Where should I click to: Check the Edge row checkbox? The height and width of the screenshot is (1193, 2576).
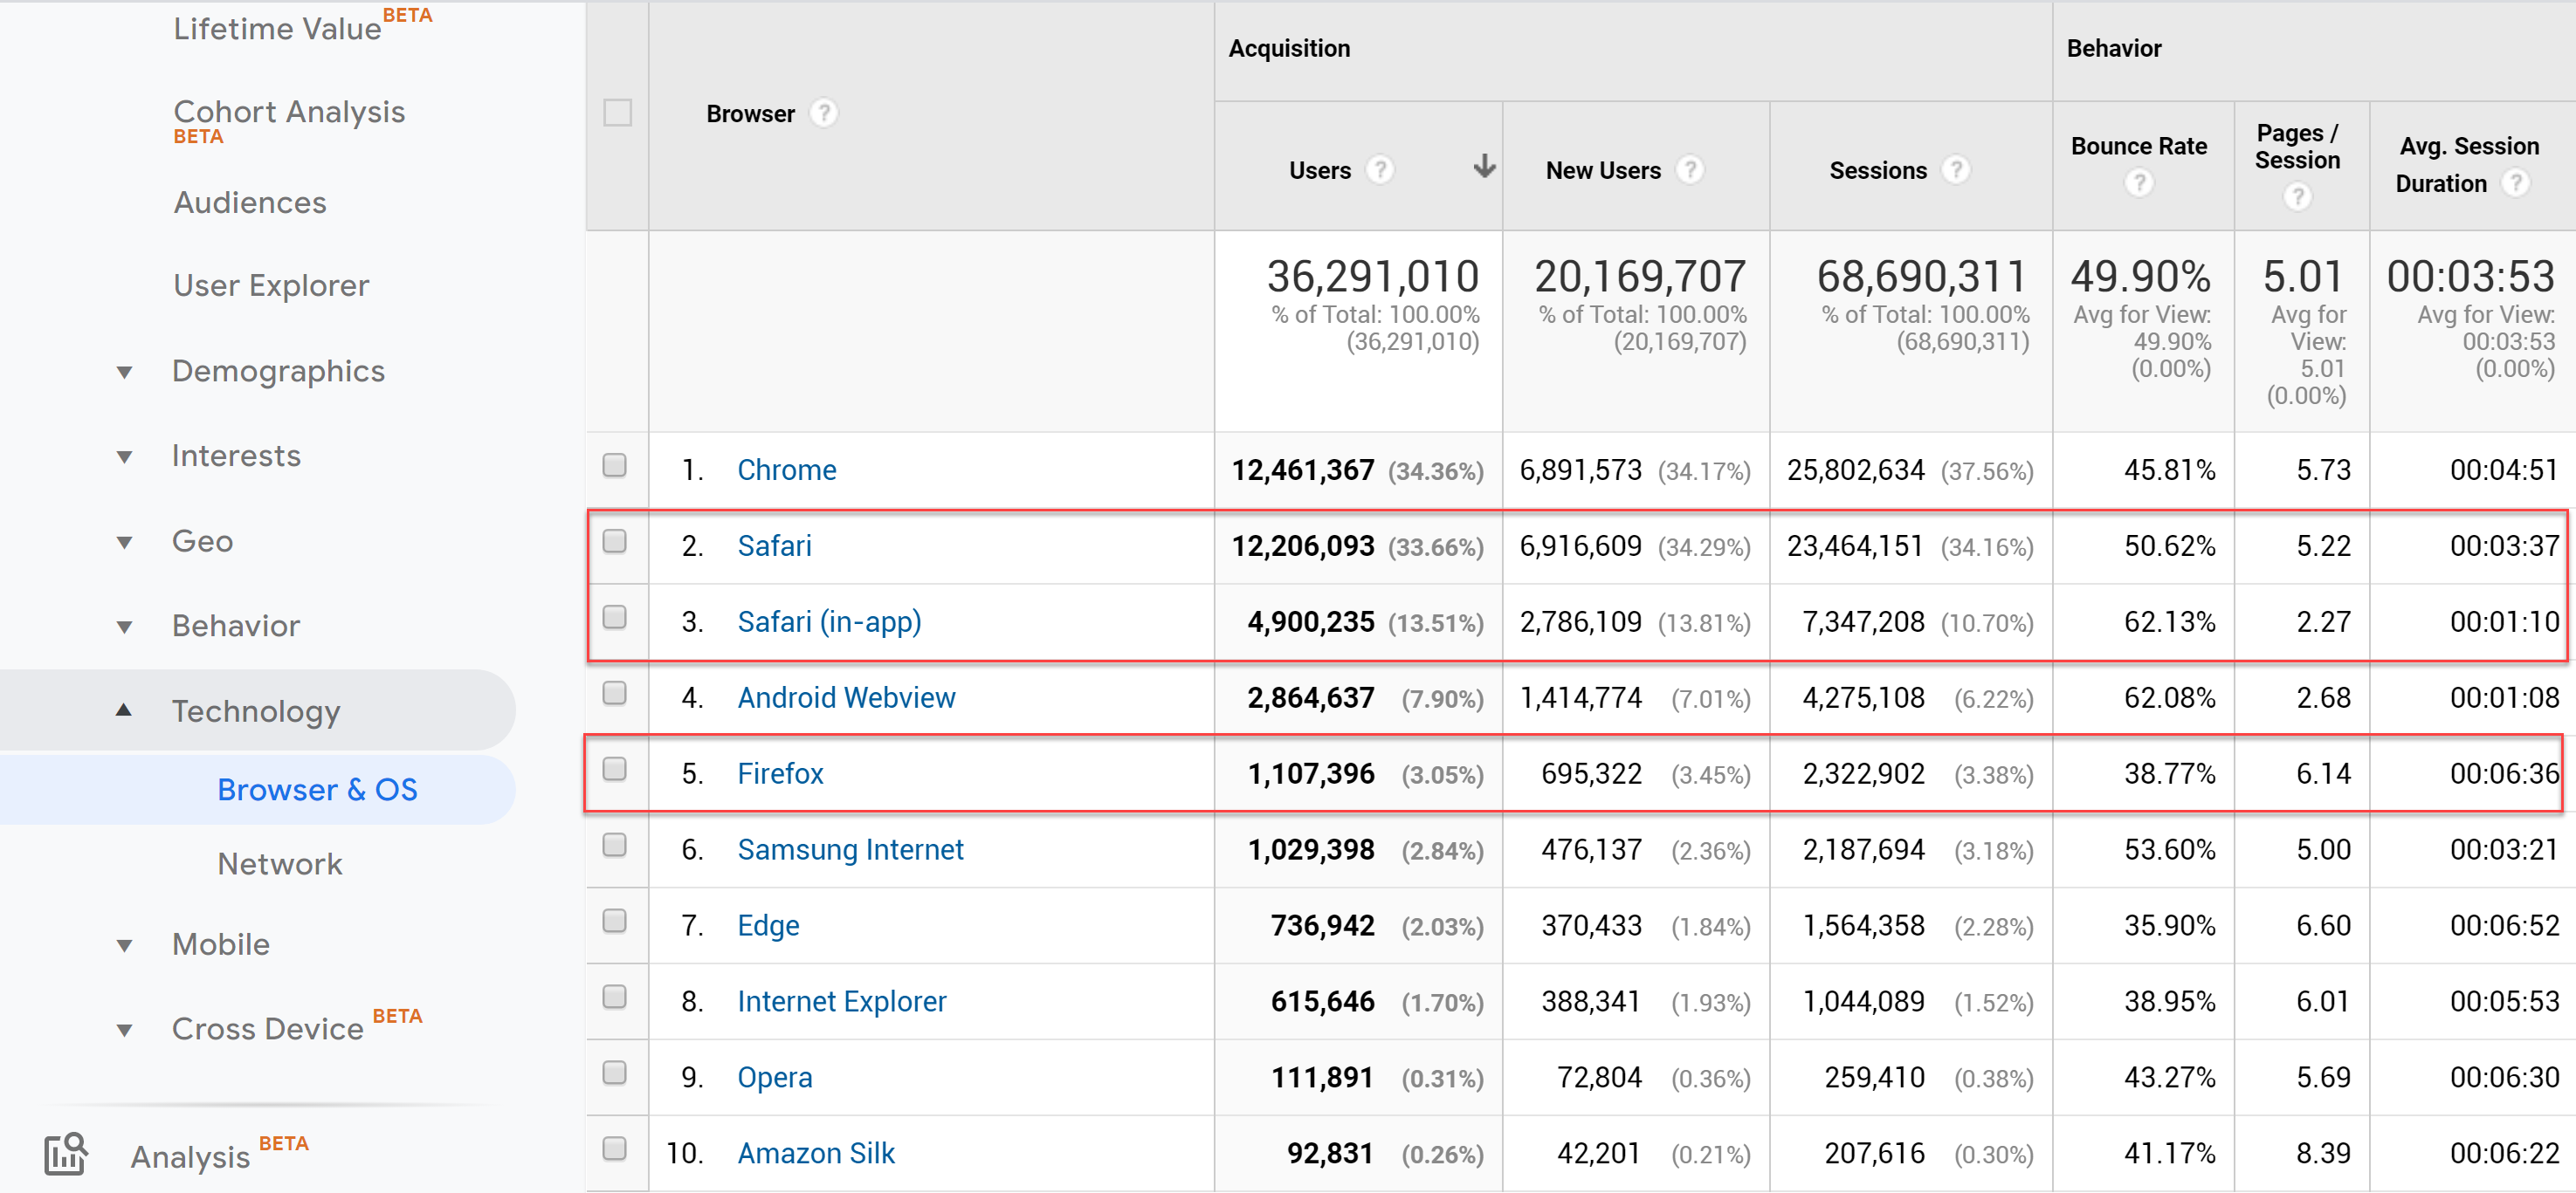tap(615, 922)
